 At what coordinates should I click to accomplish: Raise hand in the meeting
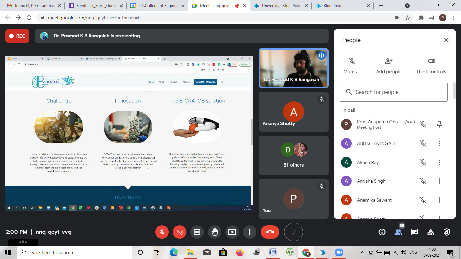pos(215,232)
